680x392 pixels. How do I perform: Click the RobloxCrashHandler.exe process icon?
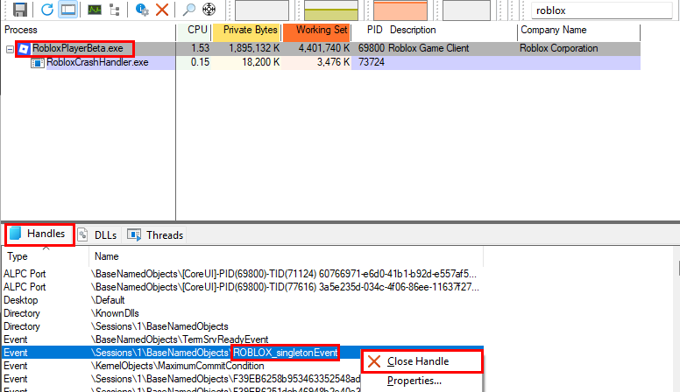tap(38, 63)
